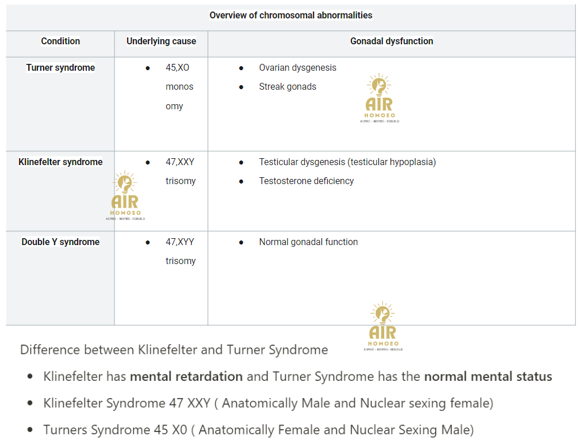Click the '47,XXY' karyotype text
This screenshot has height=447, width=586.
point(180,162)
